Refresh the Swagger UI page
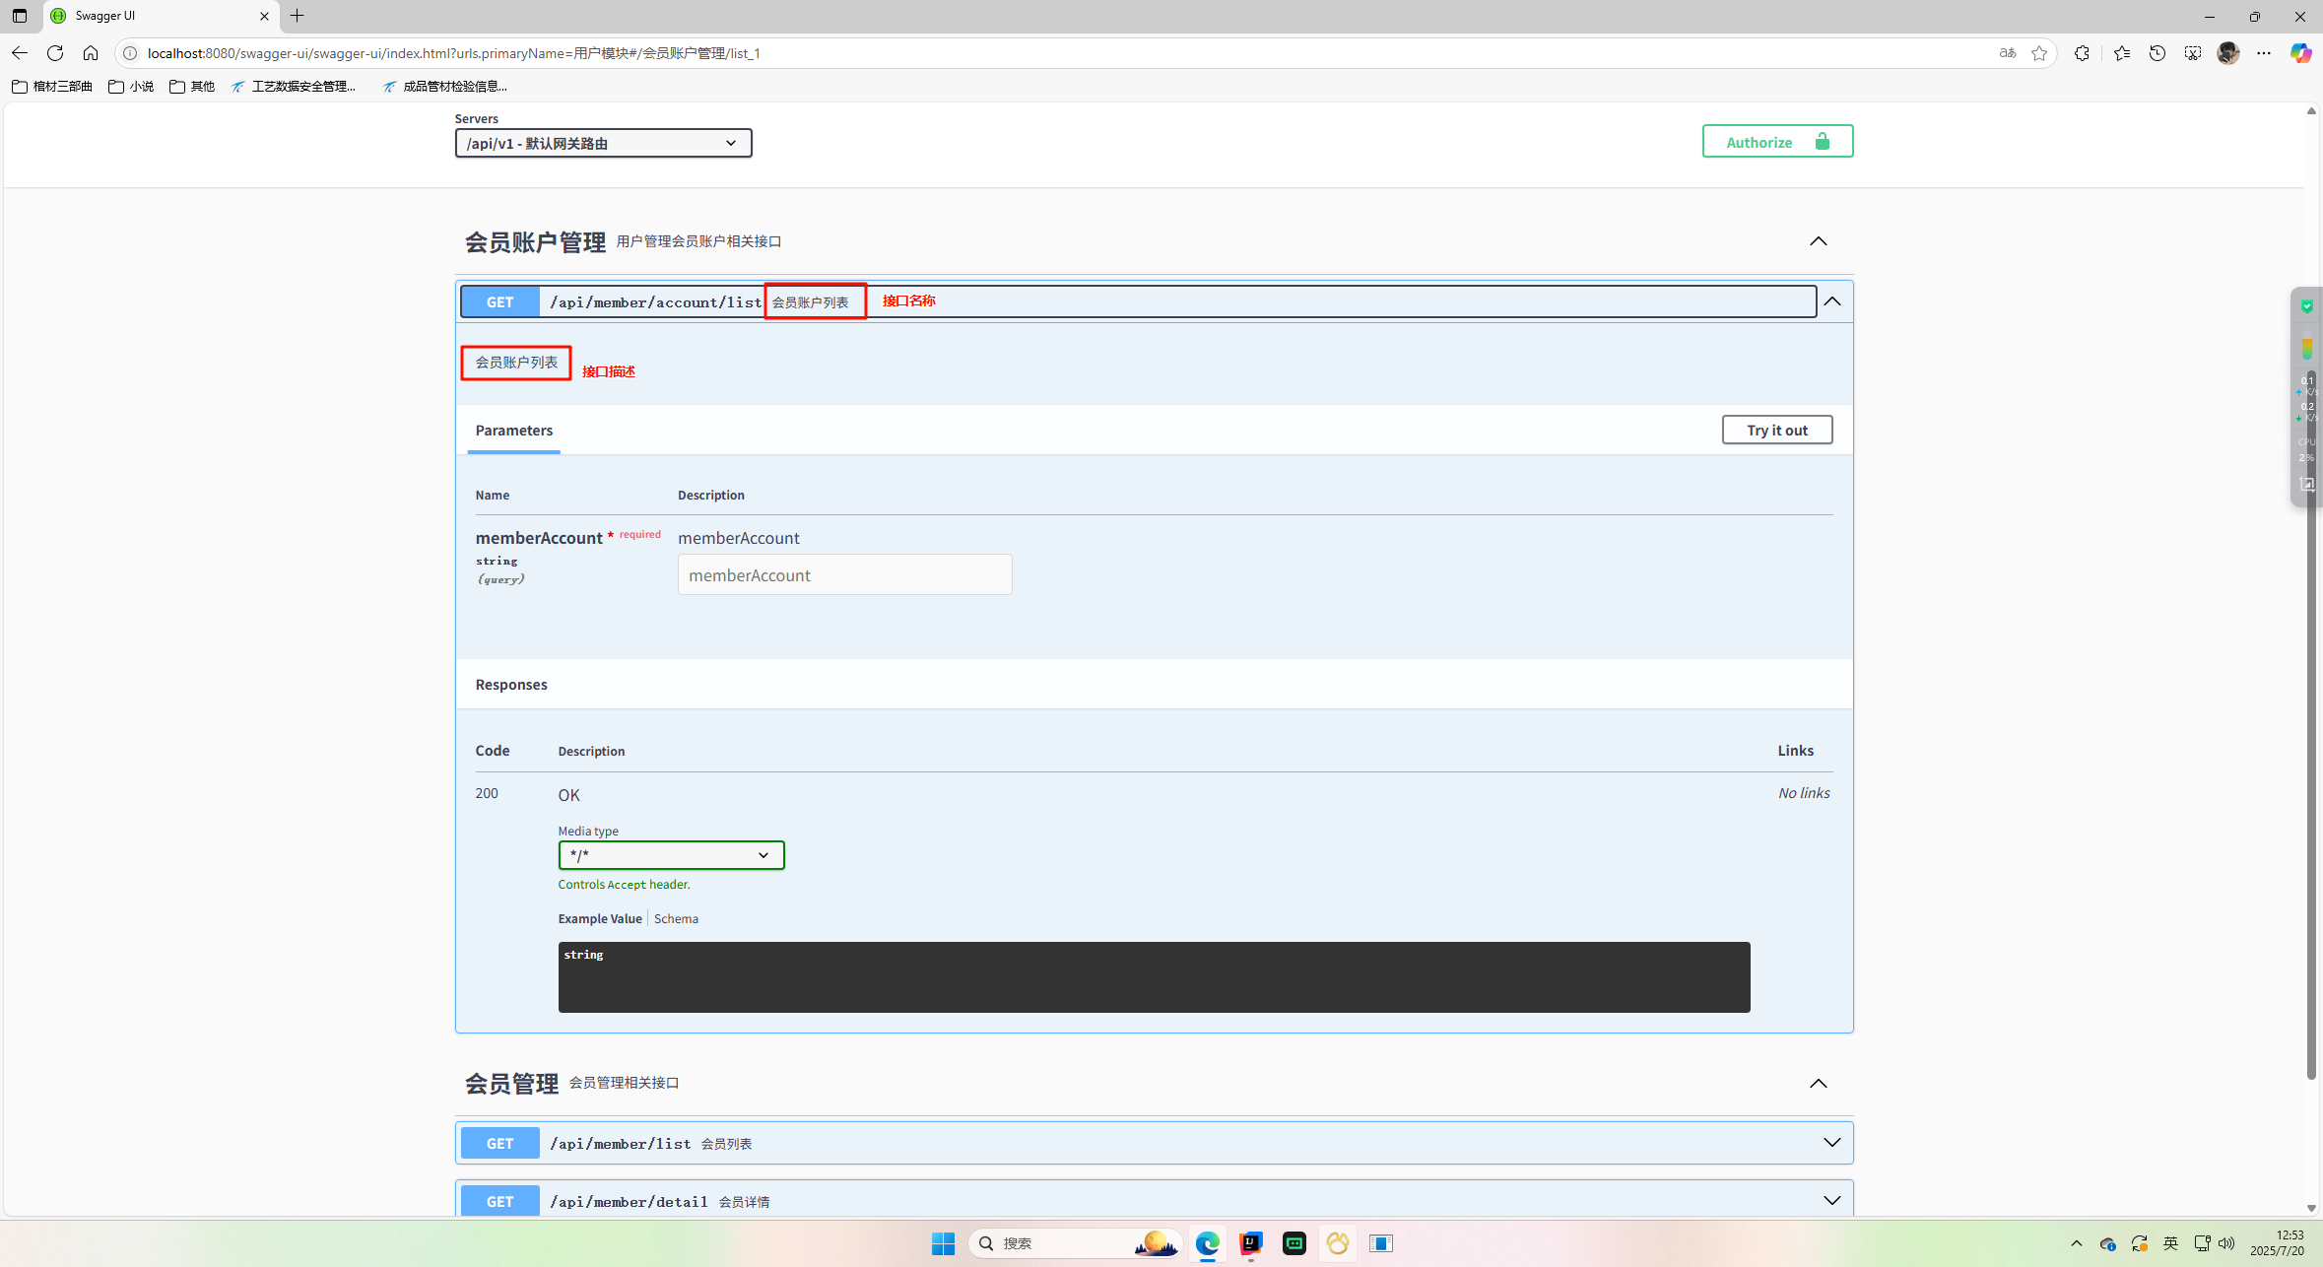 pyautogui.click(x=55, y=53)
